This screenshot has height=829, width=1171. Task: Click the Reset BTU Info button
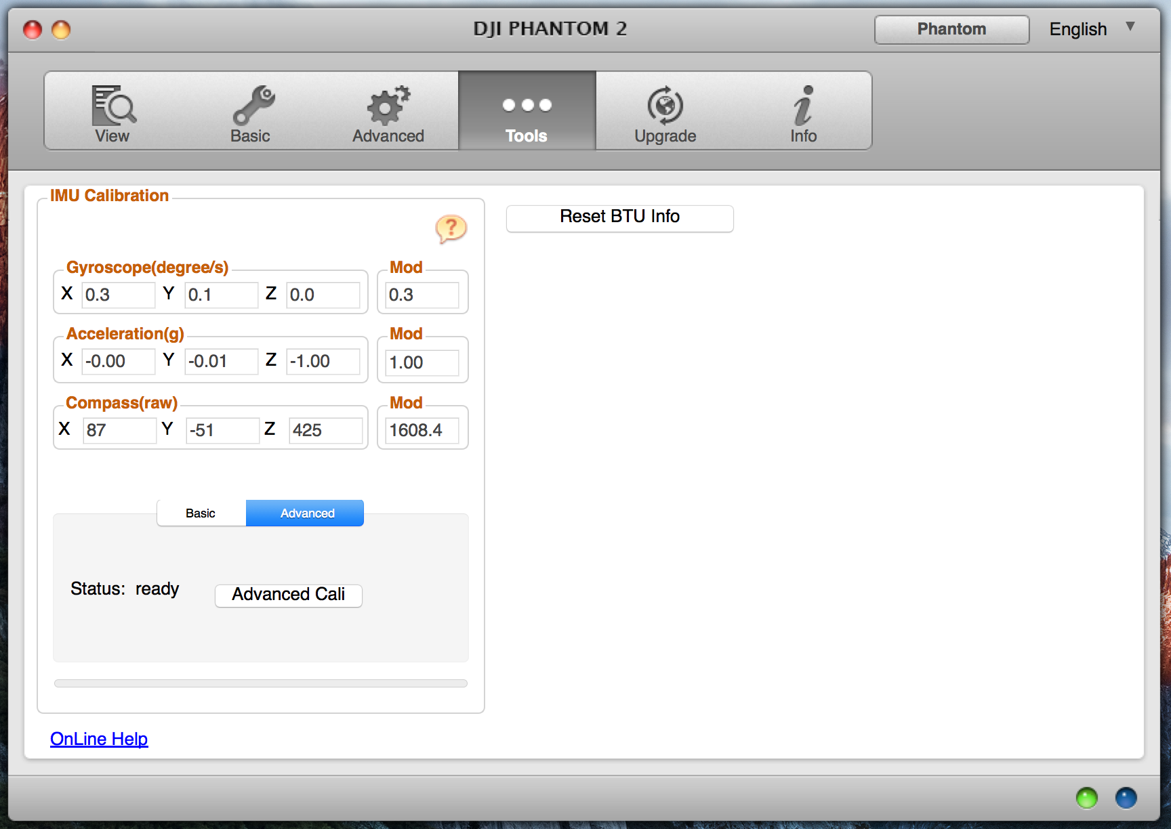619,217
